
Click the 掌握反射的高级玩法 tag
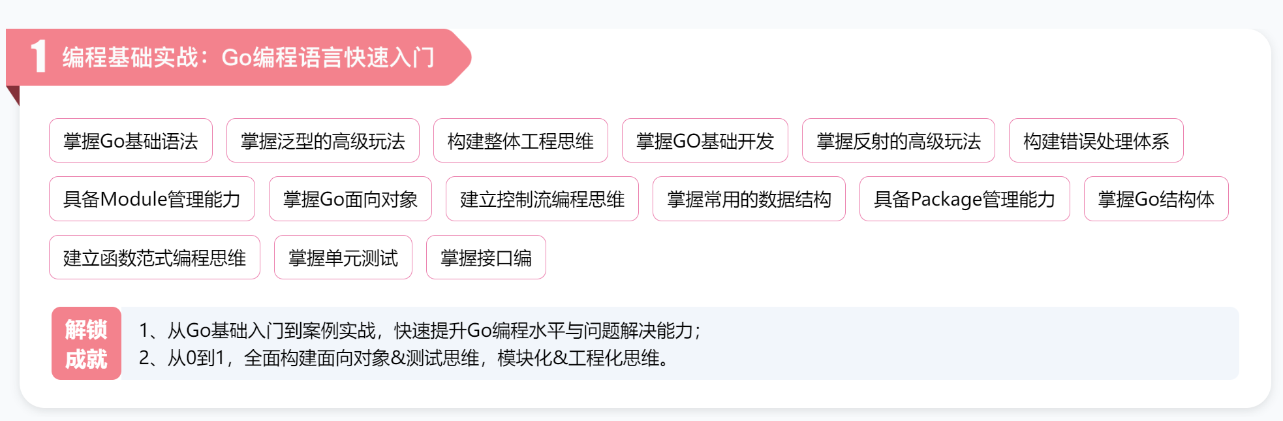pos(898,141)
